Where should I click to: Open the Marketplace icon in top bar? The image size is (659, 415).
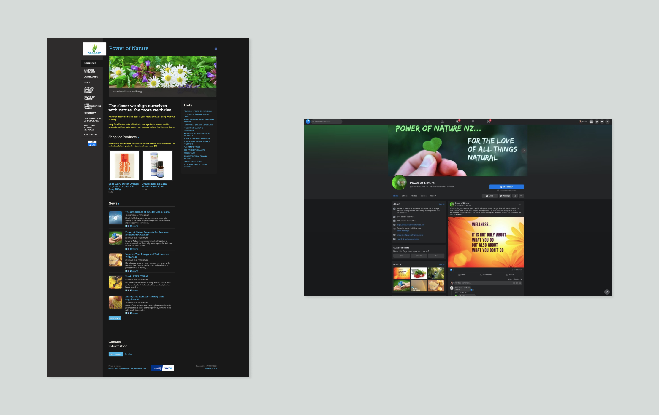[x=473, y=122]
